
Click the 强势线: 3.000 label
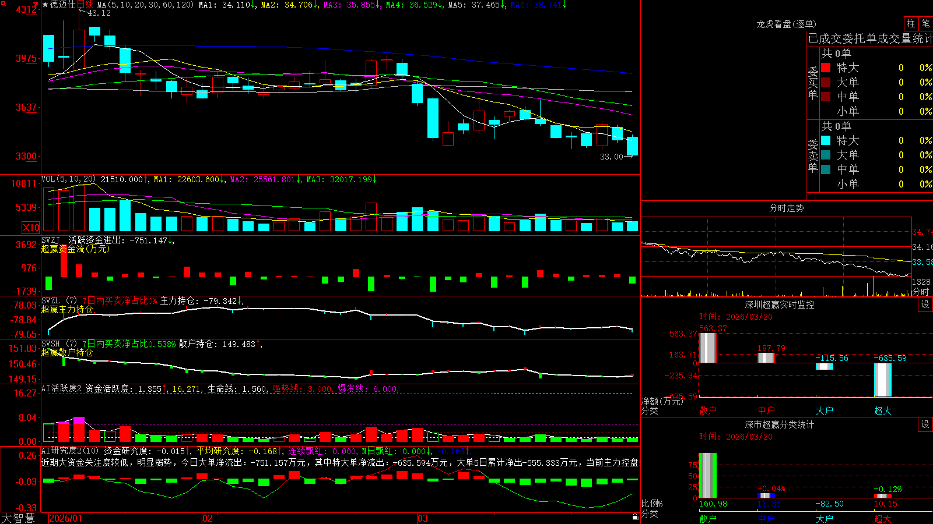[303, 388]
